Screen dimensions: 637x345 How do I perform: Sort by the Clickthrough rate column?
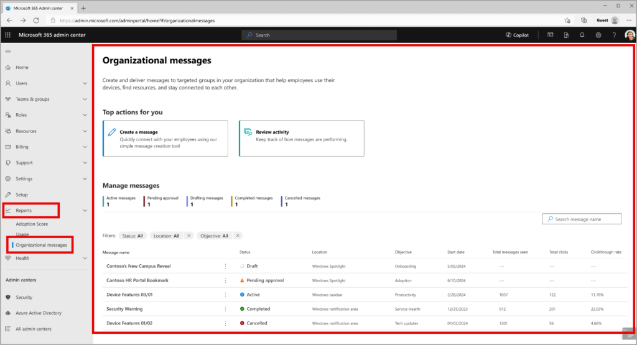point(606,252)
